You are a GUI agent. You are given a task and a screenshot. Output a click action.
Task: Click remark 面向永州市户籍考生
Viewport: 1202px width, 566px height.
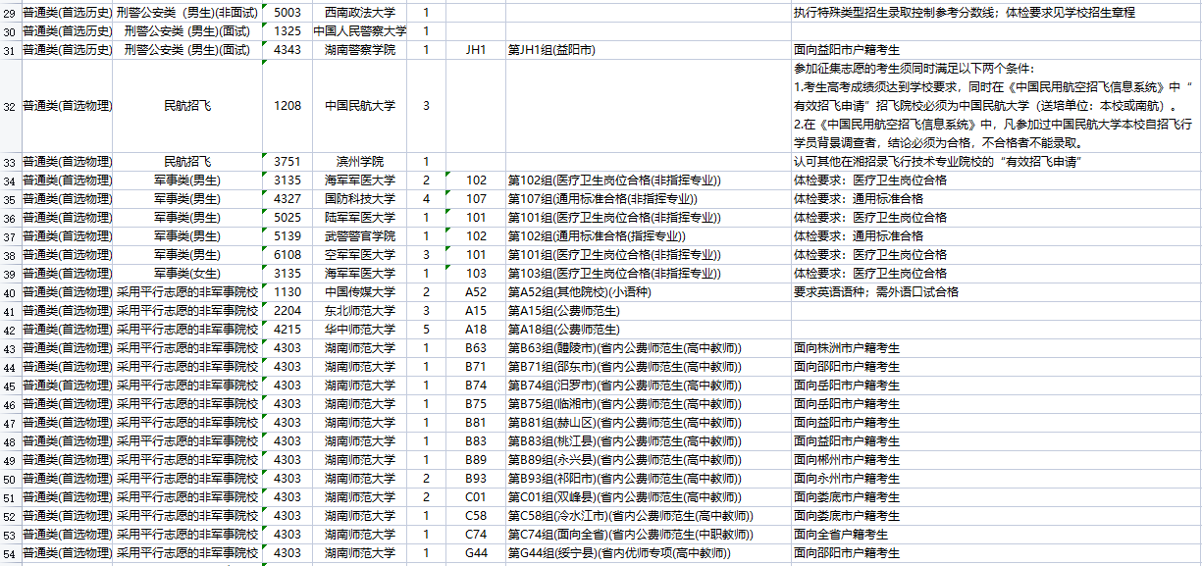(996, 479)
